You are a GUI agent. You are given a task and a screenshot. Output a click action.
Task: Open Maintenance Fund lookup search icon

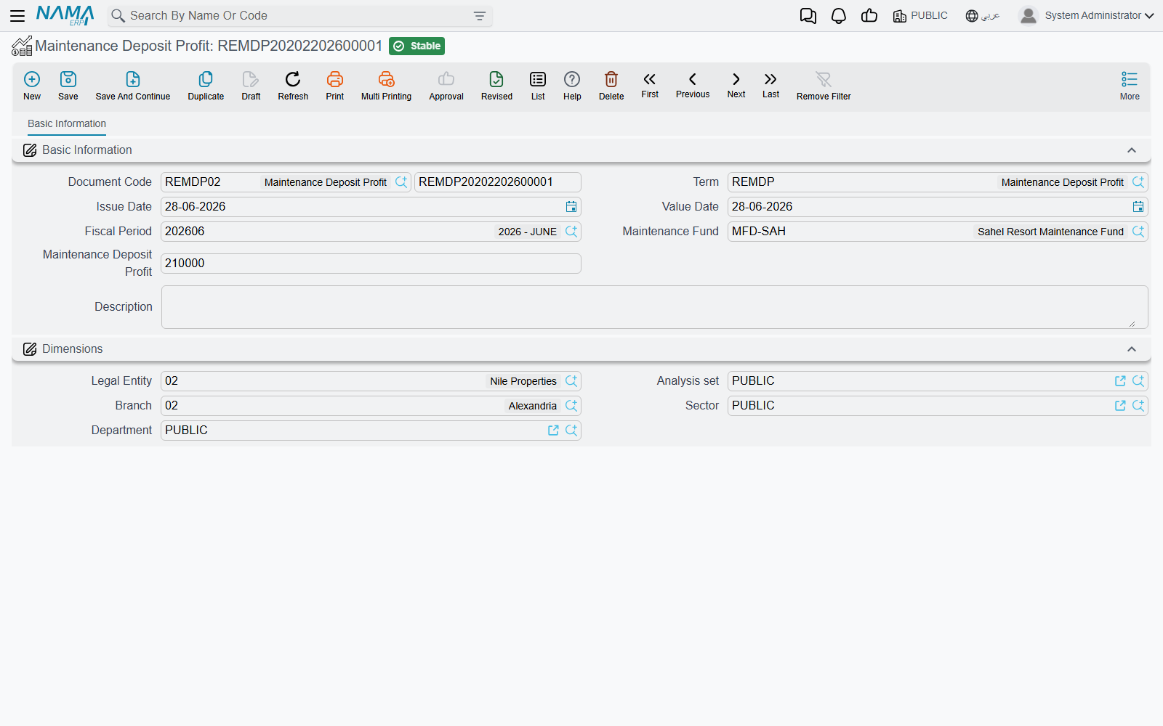(1138, 232)
